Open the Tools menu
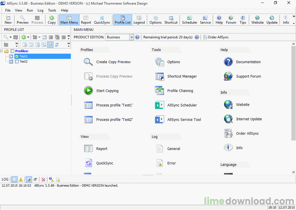Screen dimensions: 296x210 tap(52, 10)
